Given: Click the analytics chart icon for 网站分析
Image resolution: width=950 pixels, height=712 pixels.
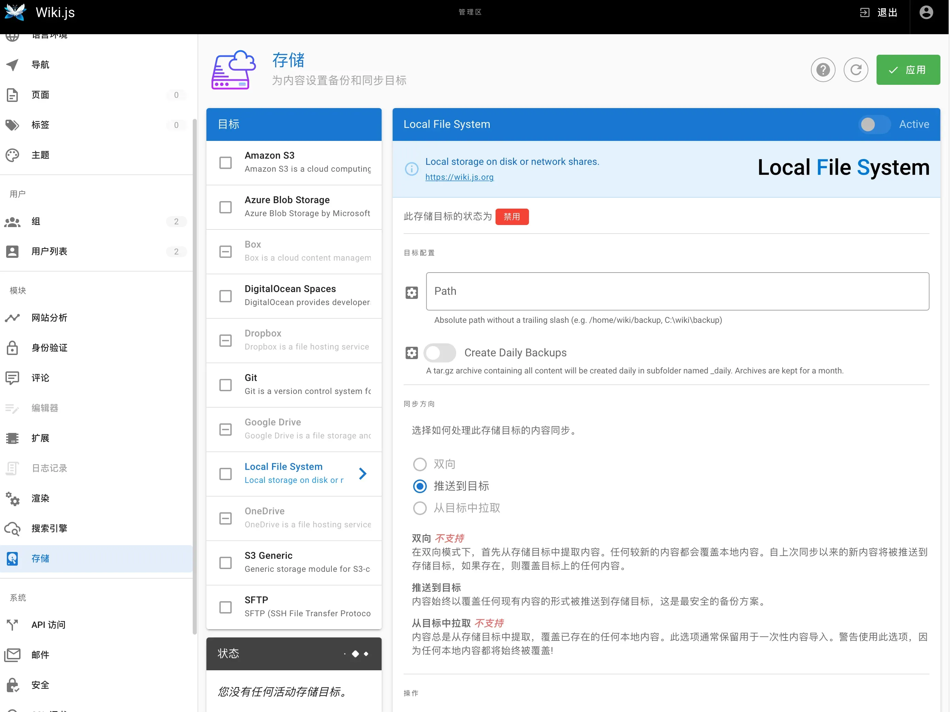Looking at the screenshot, I should coord(12,318).
